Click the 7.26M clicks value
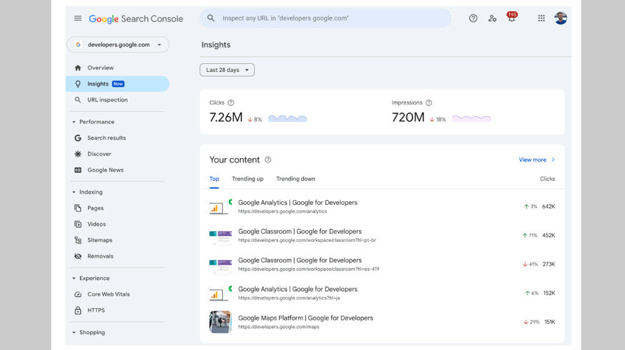Screen dimensions: 625x350 tap(226, 117)
